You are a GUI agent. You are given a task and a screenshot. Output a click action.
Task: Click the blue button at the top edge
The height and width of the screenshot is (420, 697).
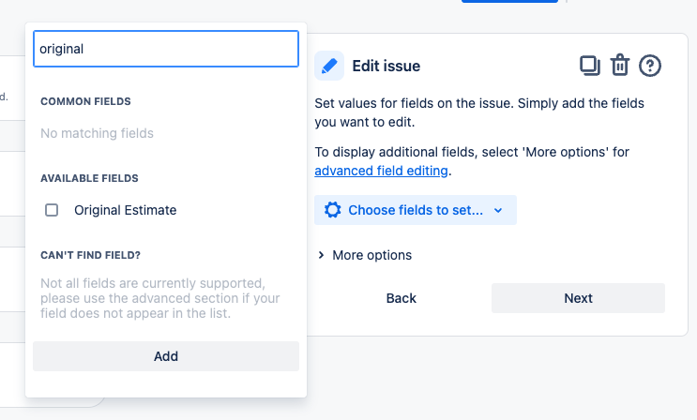509,1
